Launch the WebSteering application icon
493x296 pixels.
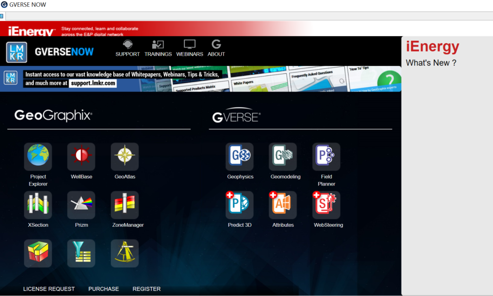coord(326,205)
